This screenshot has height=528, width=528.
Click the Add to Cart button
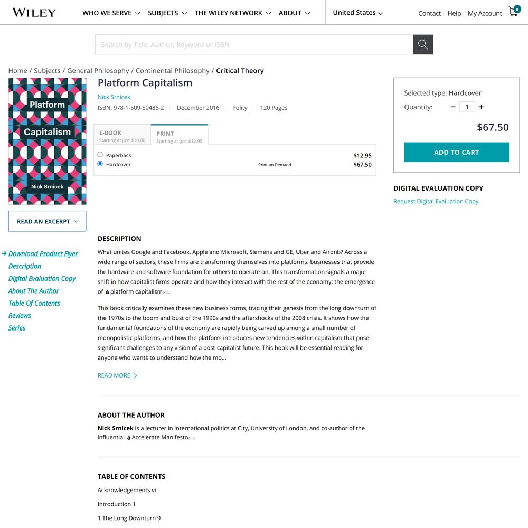pos(456,152)
